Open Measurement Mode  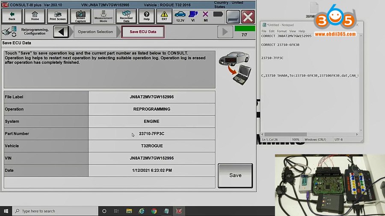tap(104, 16)
